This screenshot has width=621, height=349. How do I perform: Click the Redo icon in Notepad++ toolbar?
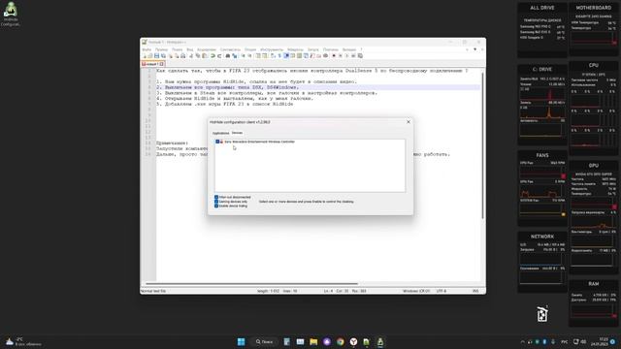[219, 56]
